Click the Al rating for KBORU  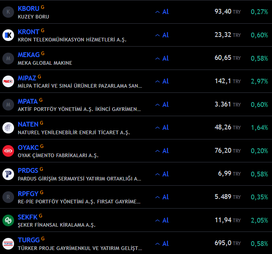click(162, 12)
